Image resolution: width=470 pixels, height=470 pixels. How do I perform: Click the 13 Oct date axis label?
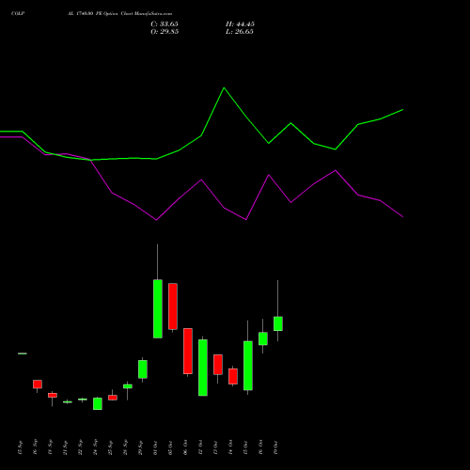click(216, 447)
